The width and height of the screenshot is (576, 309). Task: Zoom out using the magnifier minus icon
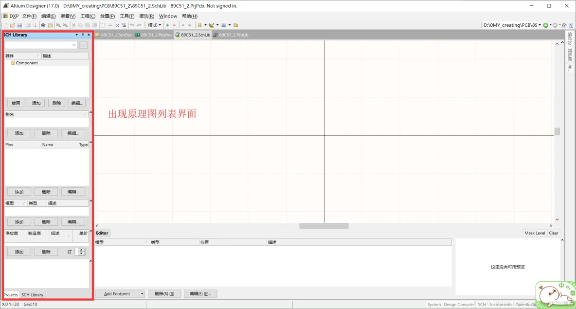[x=65, y=25]
